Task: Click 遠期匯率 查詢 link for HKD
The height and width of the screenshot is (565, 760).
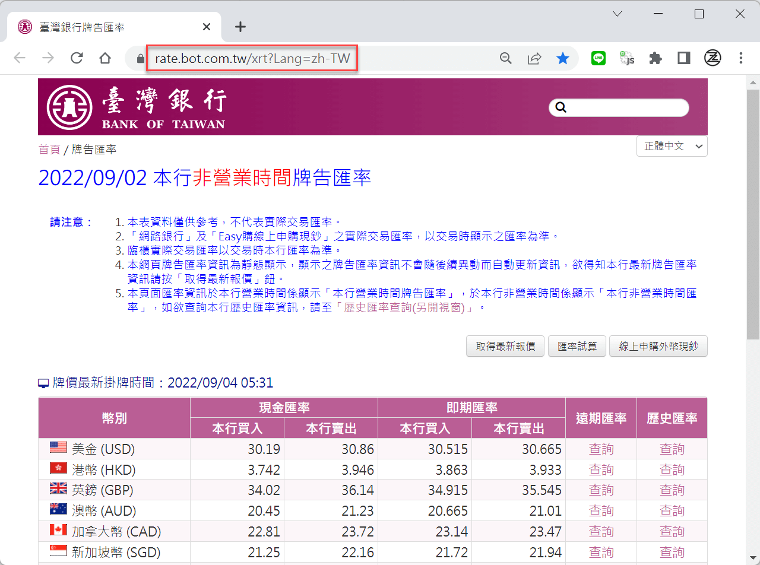Action: pos(601,470)
